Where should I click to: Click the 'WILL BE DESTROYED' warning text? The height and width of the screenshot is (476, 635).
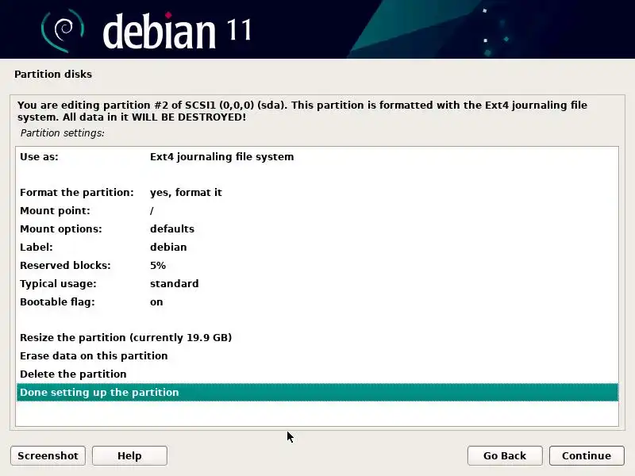coord(189,117)
